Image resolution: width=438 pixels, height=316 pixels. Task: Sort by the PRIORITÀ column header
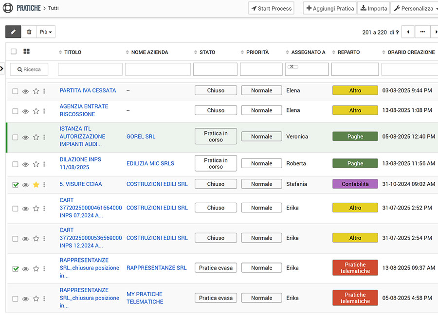click(x=257, y=52)
